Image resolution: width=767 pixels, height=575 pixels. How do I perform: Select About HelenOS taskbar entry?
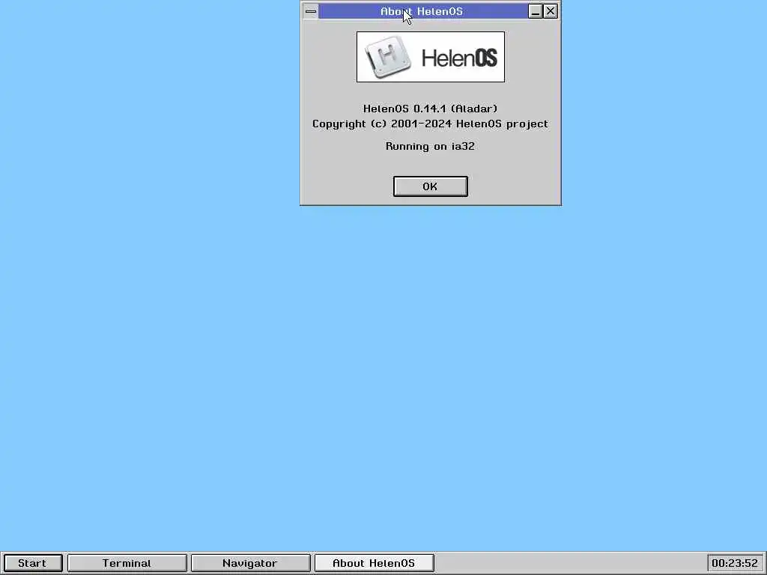(x=374, y=563)
